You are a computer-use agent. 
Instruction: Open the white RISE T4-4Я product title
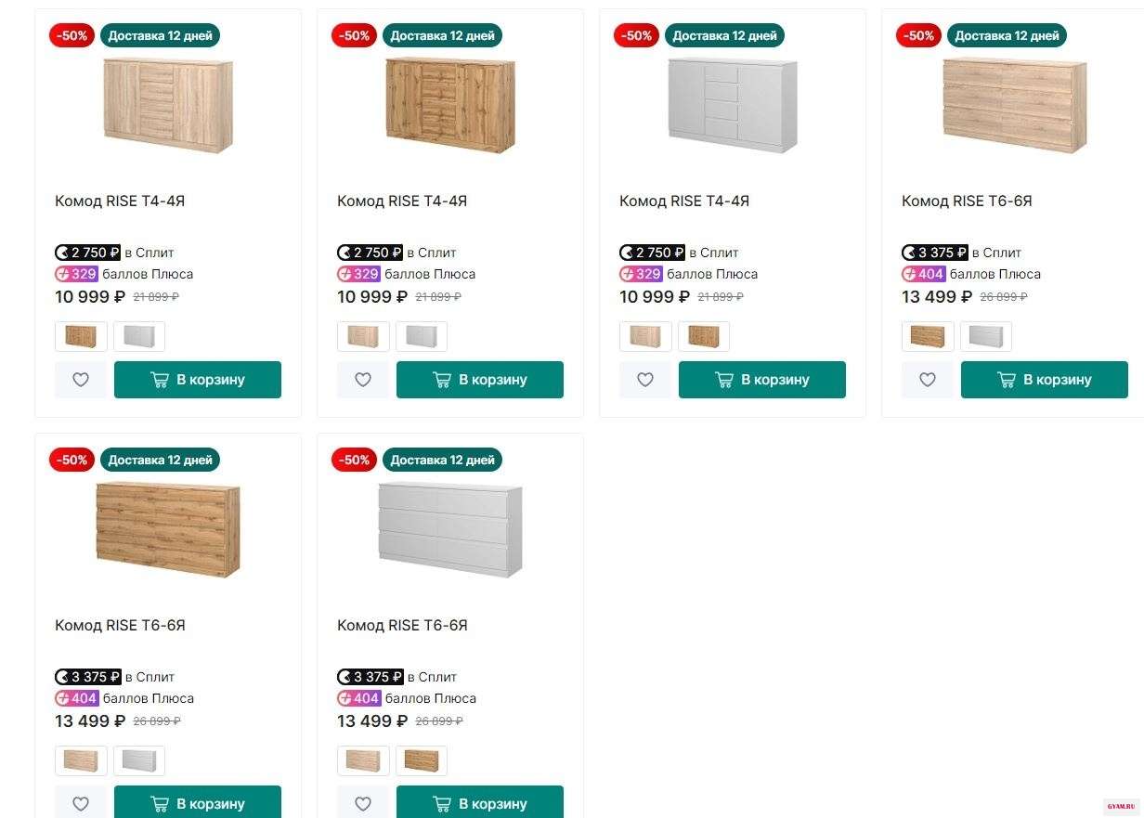click(684, 201)
